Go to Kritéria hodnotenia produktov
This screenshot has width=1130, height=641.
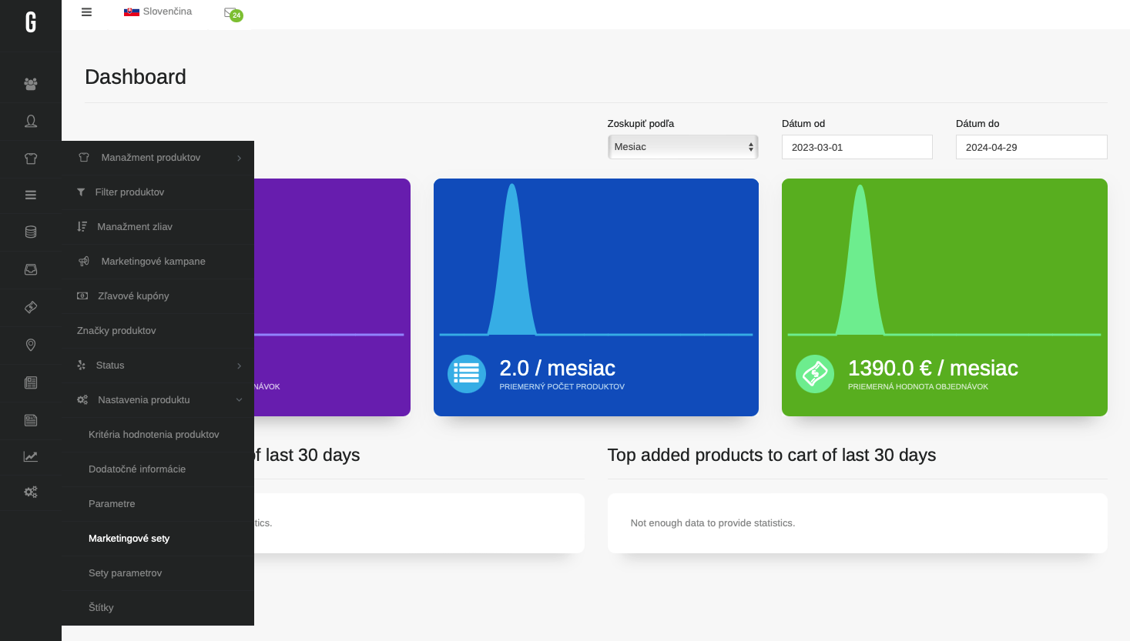click(158, 435)
